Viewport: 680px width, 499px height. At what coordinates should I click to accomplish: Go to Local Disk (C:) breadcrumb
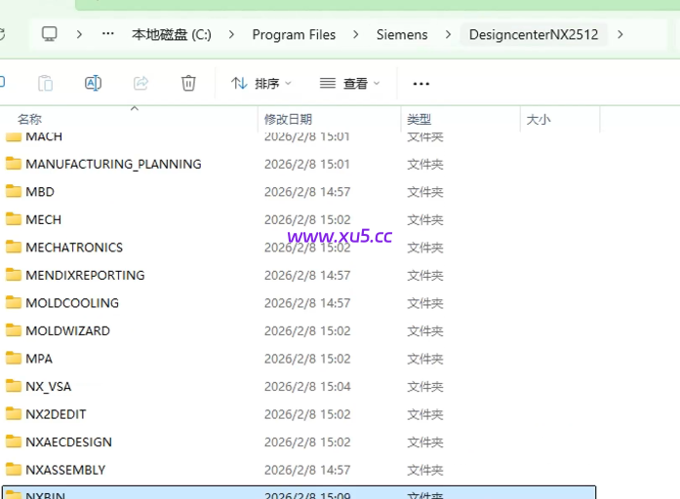coord(172,34)
